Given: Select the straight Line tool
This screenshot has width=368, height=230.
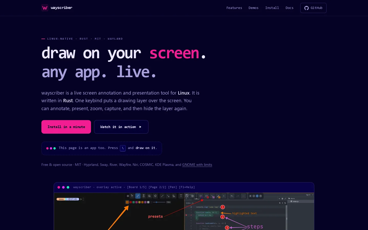Looking at the screenshot, I should click(162, 196).
